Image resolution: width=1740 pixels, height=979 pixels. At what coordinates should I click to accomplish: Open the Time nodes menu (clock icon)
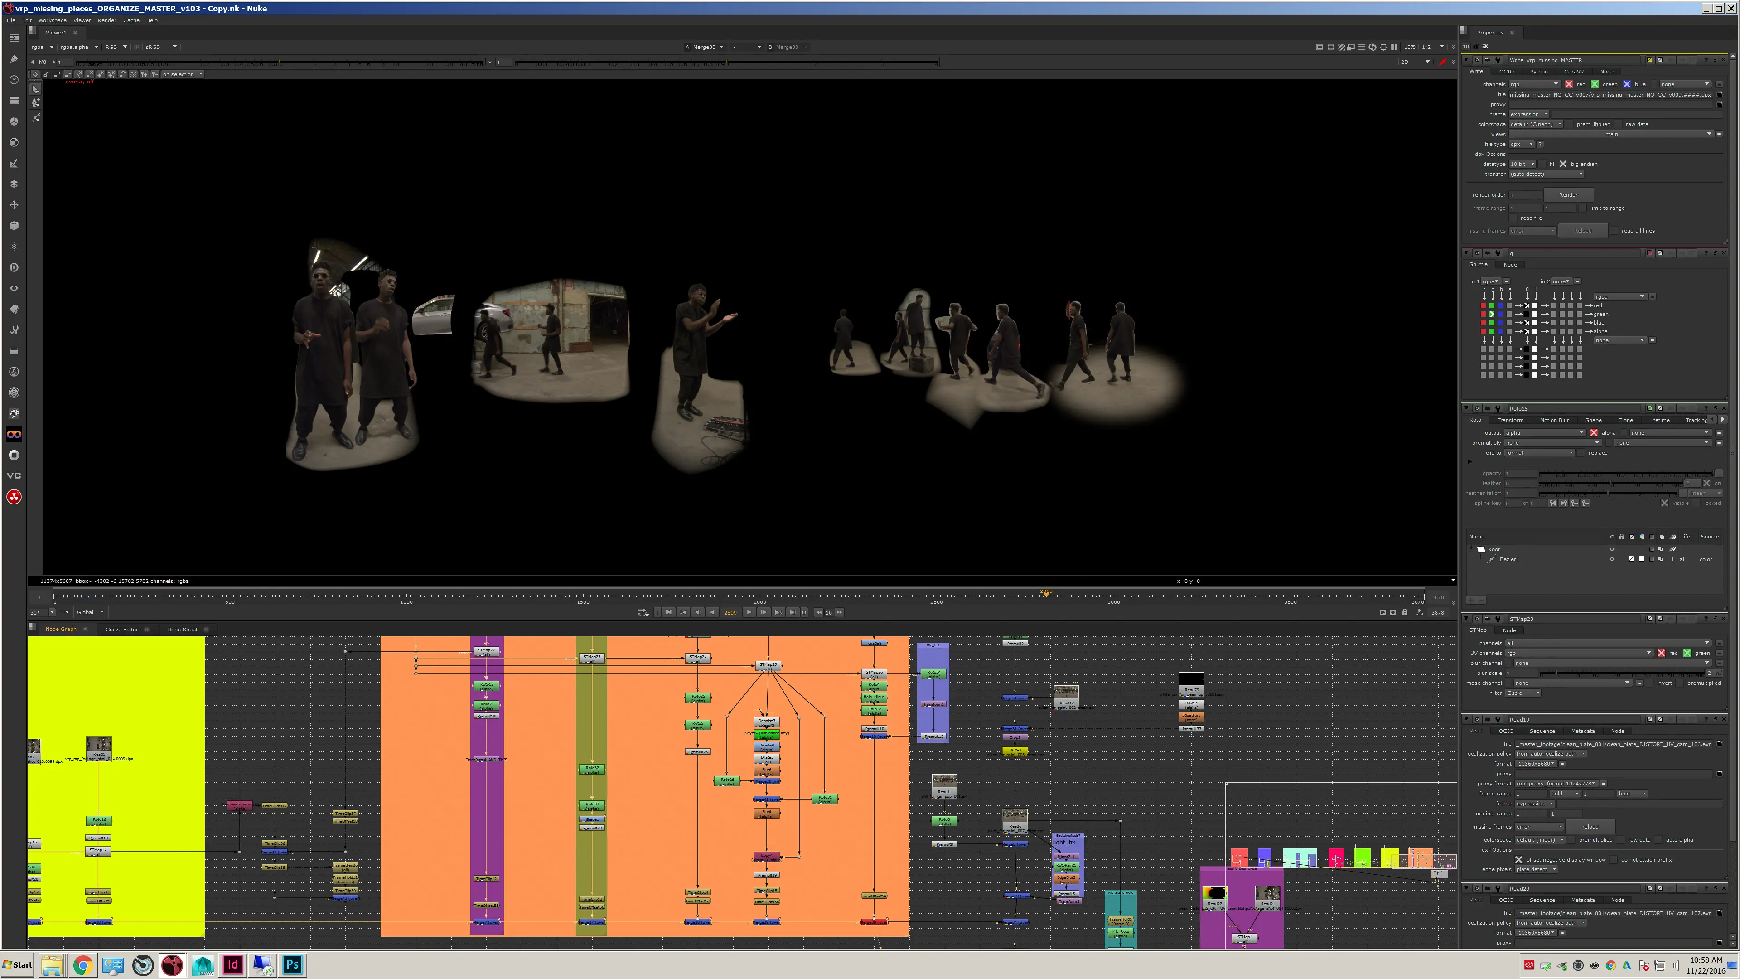14,80
